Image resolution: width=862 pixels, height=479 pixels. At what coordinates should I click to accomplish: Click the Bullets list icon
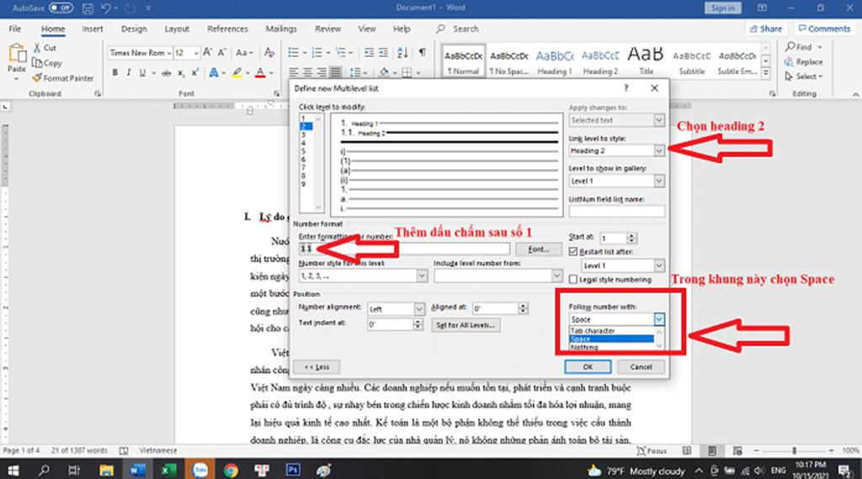tap(293, 53)
